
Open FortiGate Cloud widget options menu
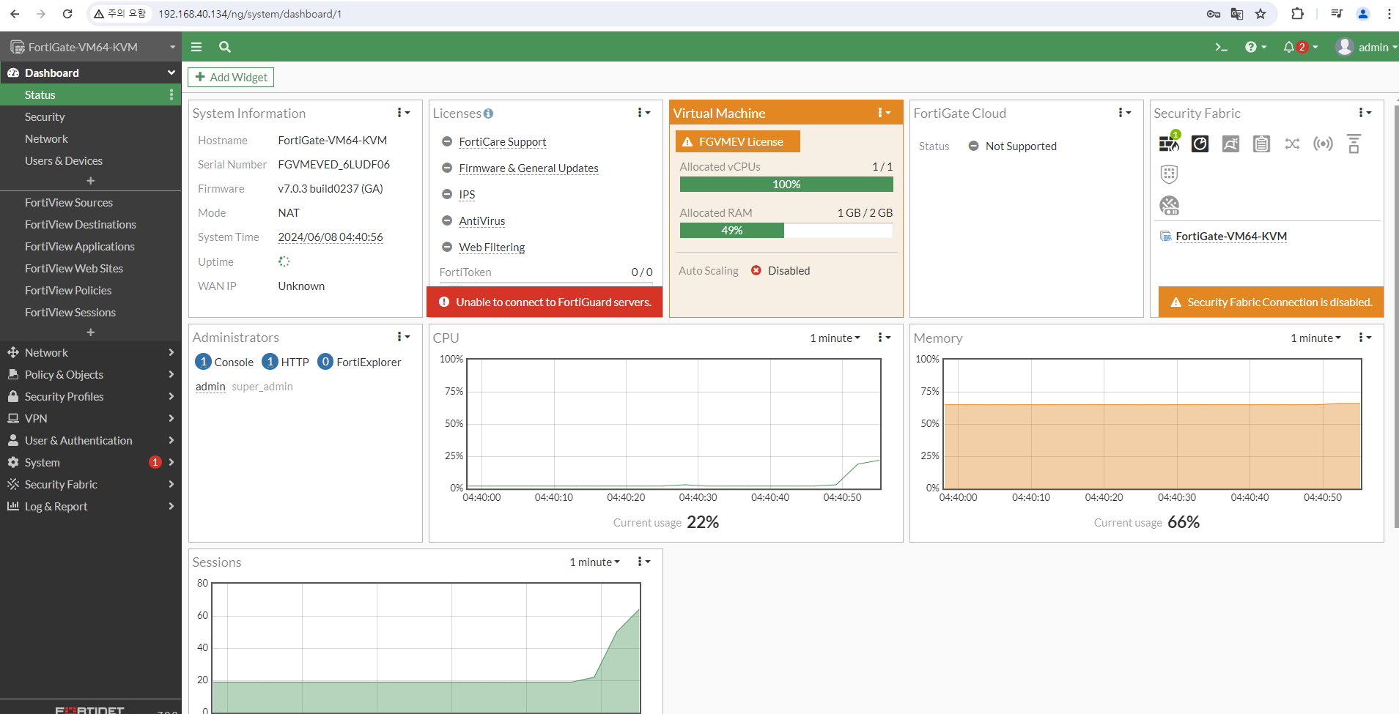(x=1124, y=113)
